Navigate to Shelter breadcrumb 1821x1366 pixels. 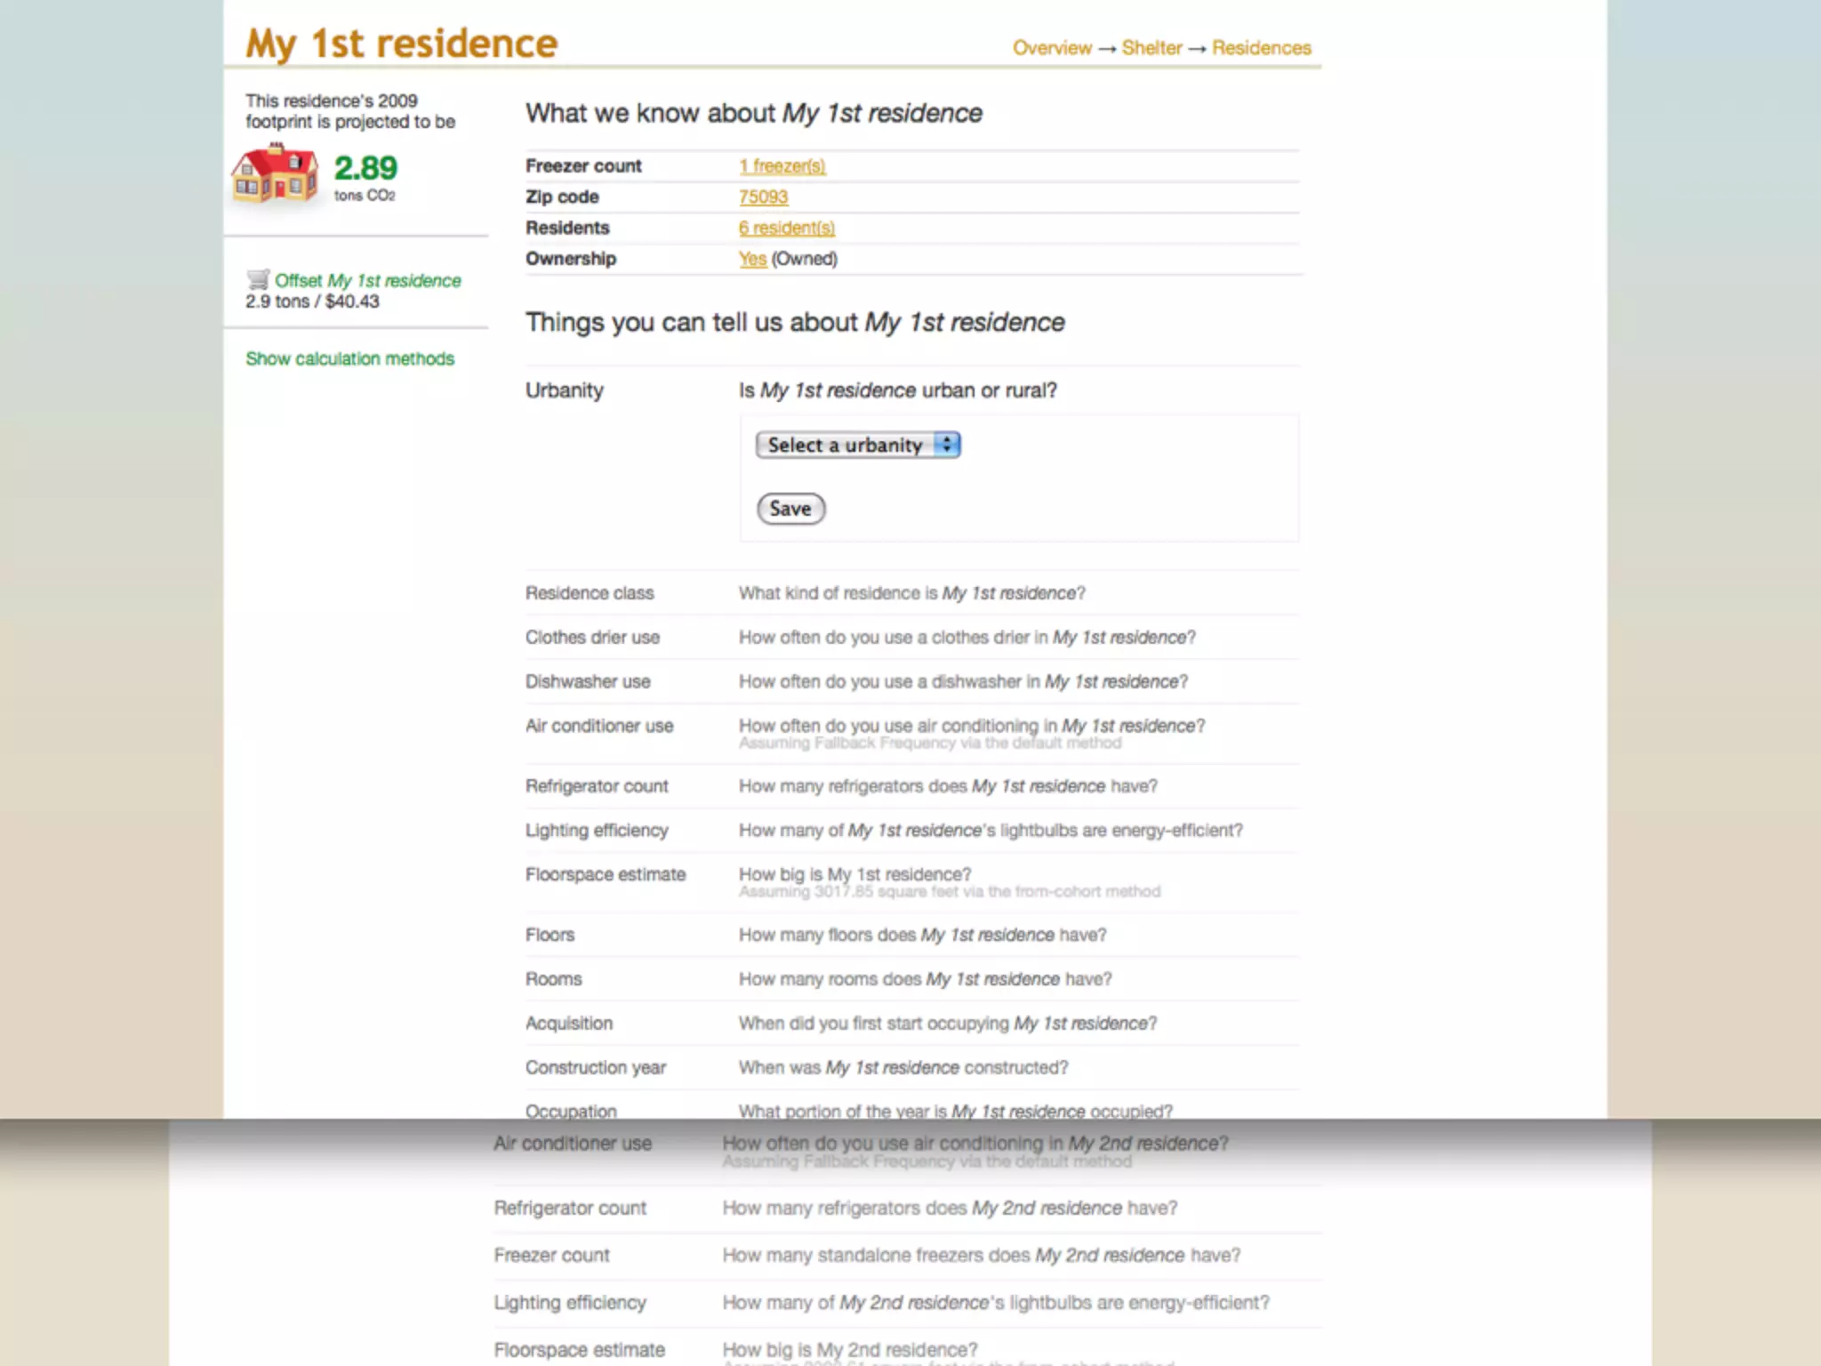tap(1151, 48)
